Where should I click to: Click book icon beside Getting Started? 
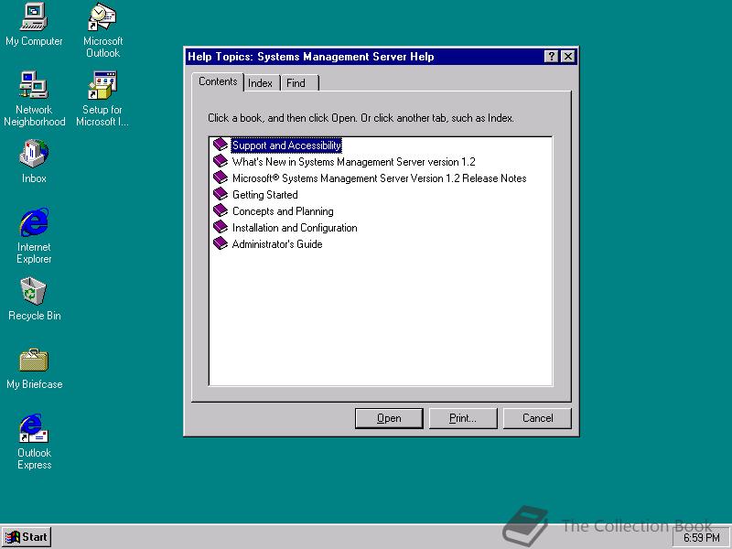[x=221, y=194]
